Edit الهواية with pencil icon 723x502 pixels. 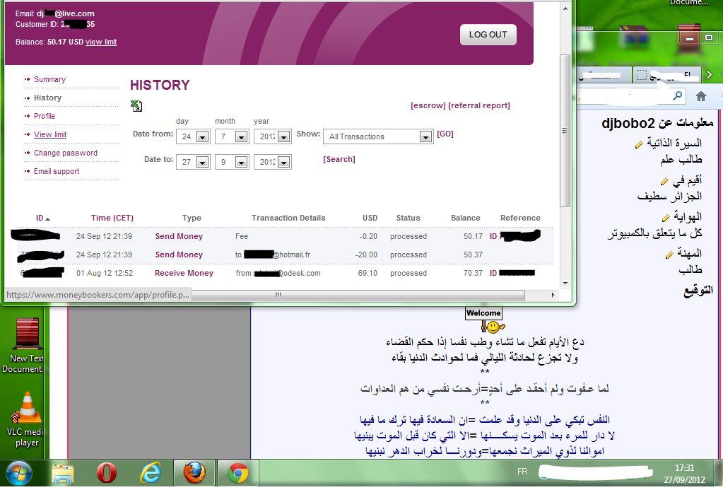pyautogui.click(x=666, y=218)
